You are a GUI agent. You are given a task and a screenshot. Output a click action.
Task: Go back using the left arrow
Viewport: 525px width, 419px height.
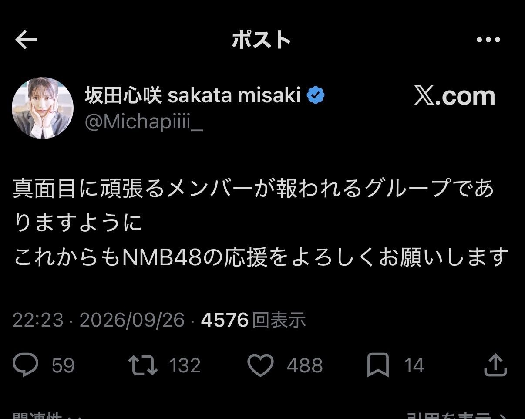[26, 41]
